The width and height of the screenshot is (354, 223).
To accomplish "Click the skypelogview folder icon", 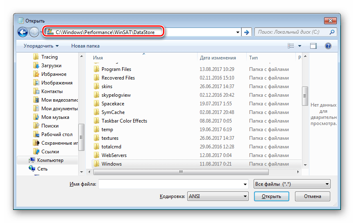I will [x=96, y=95].
